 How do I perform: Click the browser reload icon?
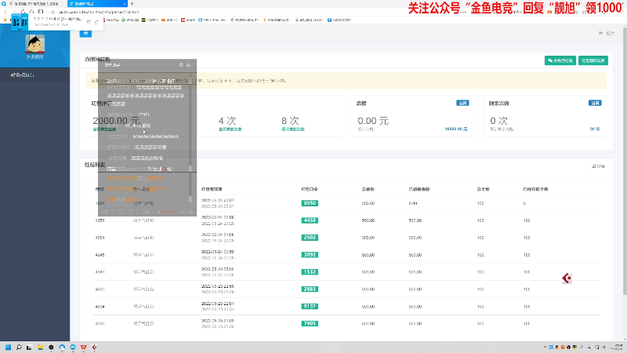pyautogui.click(x=23, y=12)
